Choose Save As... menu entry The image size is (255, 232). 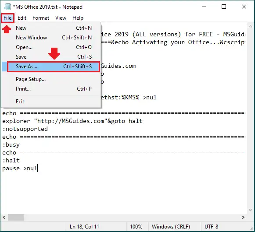51,67
